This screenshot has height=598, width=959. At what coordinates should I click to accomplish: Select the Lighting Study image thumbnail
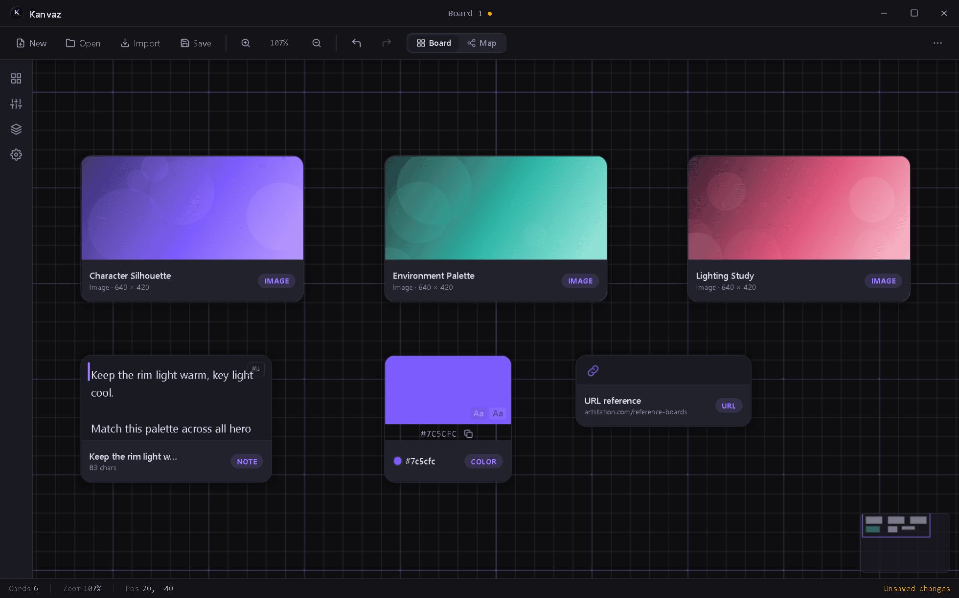tap(799, 208)
